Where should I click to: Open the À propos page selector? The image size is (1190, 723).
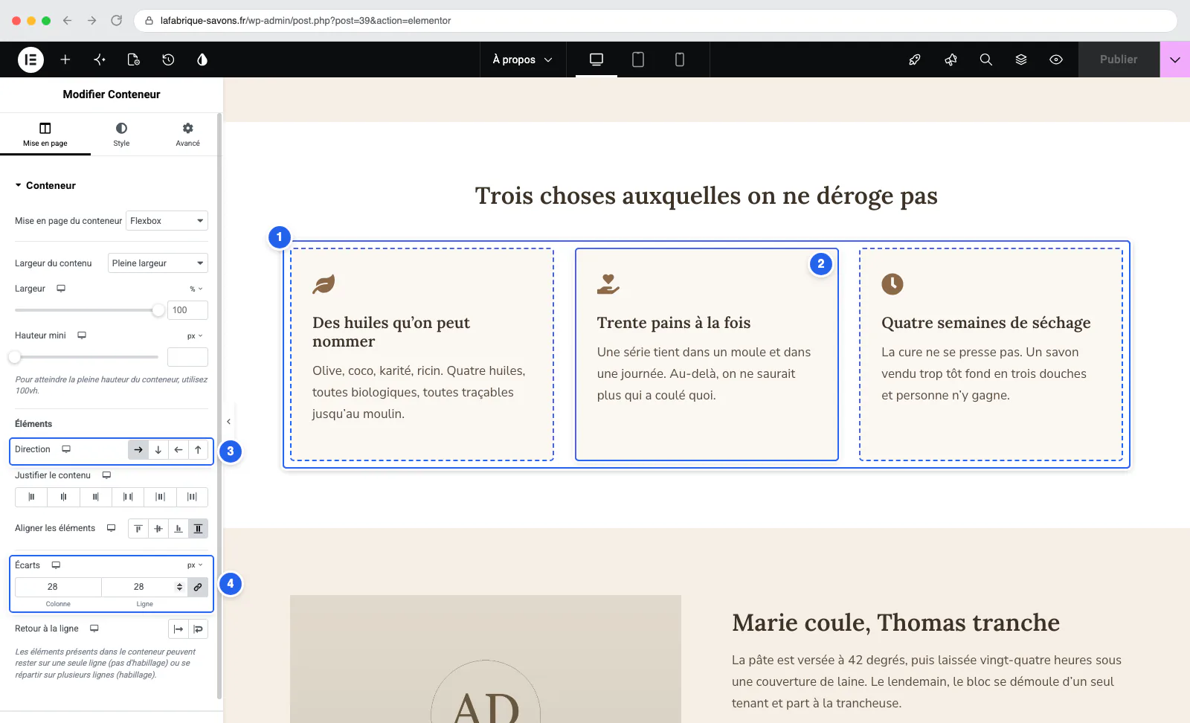click(x=523, y=60)
